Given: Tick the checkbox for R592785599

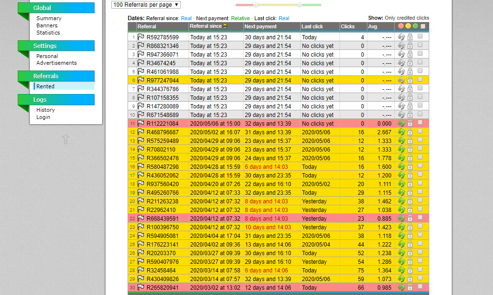Looking at the screenshot, I should (x=420, y=36).
